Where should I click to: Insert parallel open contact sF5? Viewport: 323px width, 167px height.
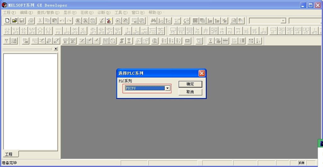[15, 31]
